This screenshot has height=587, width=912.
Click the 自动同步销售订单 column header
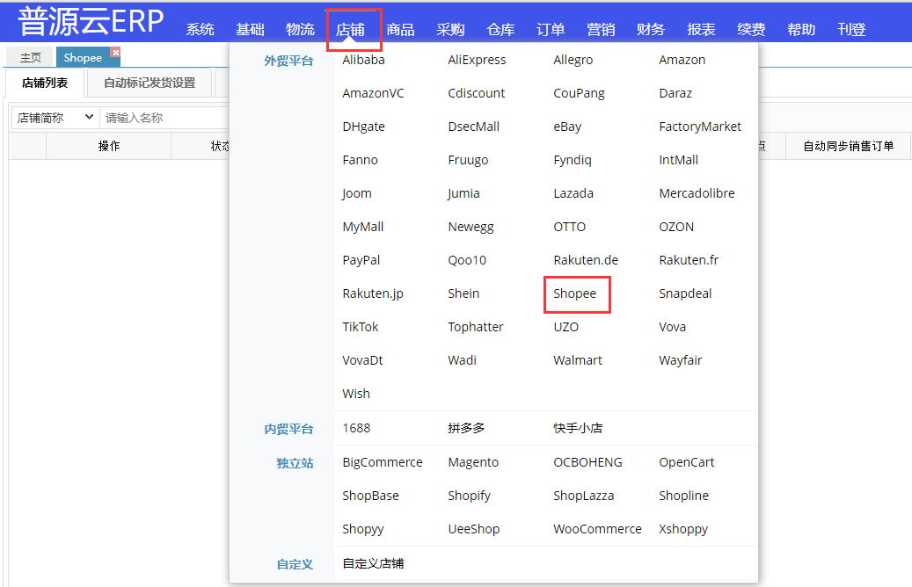click(848, 146)
